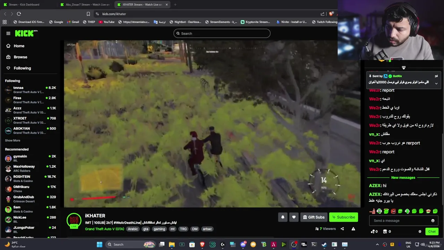
Task: Open the iKHATER channel avatar
Action: click(74, 220)
